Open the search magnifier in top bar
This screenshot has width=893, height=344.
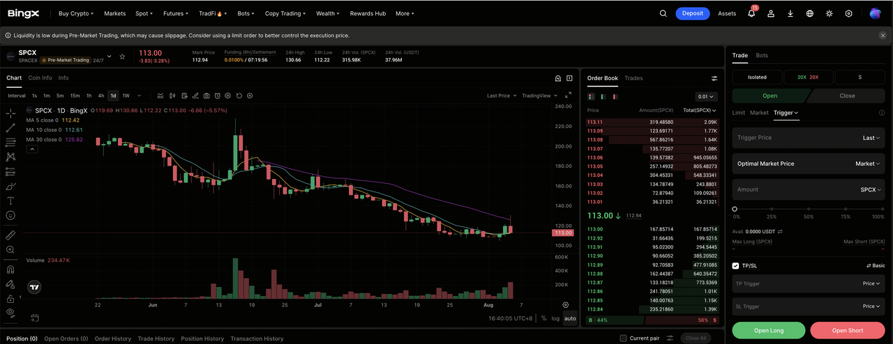(x=663, y=13)
